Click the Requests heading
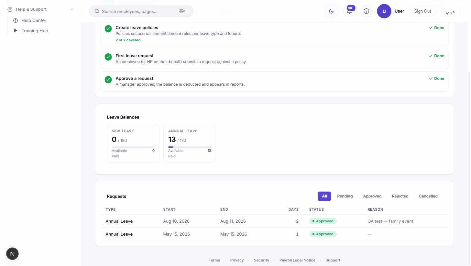The width and height of the screenshot is (471, 266). [116, 197]
